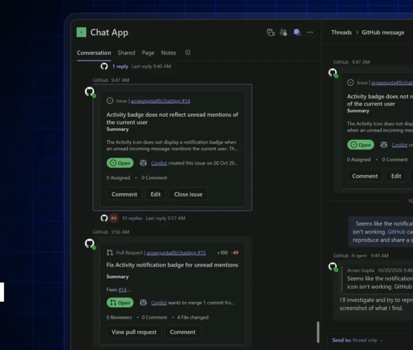Add a new tab with the plus icon
Screen dimensions: 413x350
188,52
